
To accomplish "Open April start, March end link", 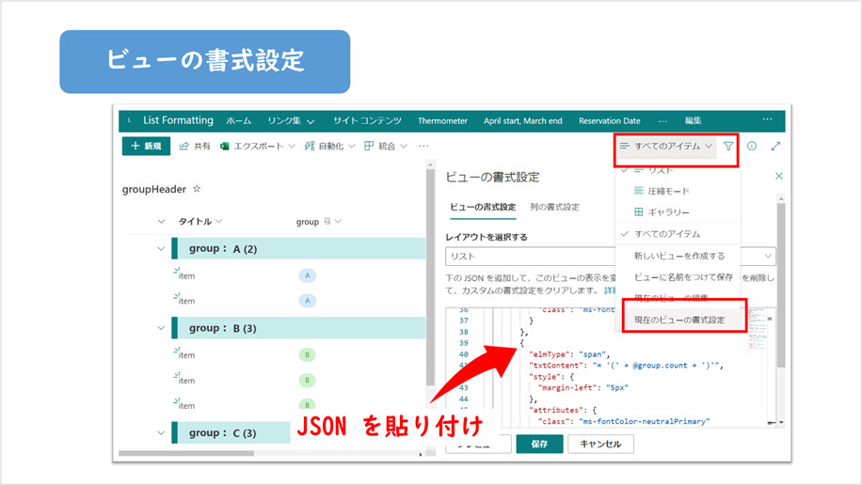I will (523, 121).
